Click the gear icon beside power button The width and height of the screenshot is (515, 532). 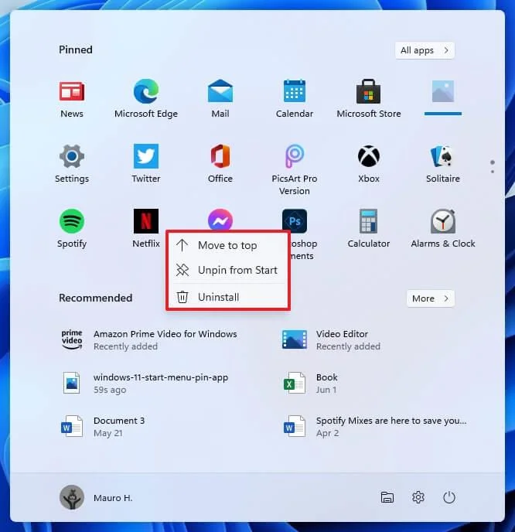pyautogui.click(x=418, y=497)
